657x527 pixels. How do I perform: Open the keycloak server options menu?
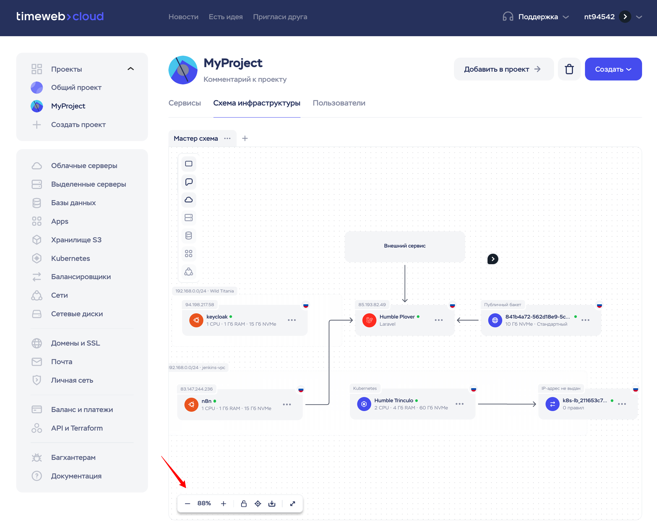pos(292,320)
